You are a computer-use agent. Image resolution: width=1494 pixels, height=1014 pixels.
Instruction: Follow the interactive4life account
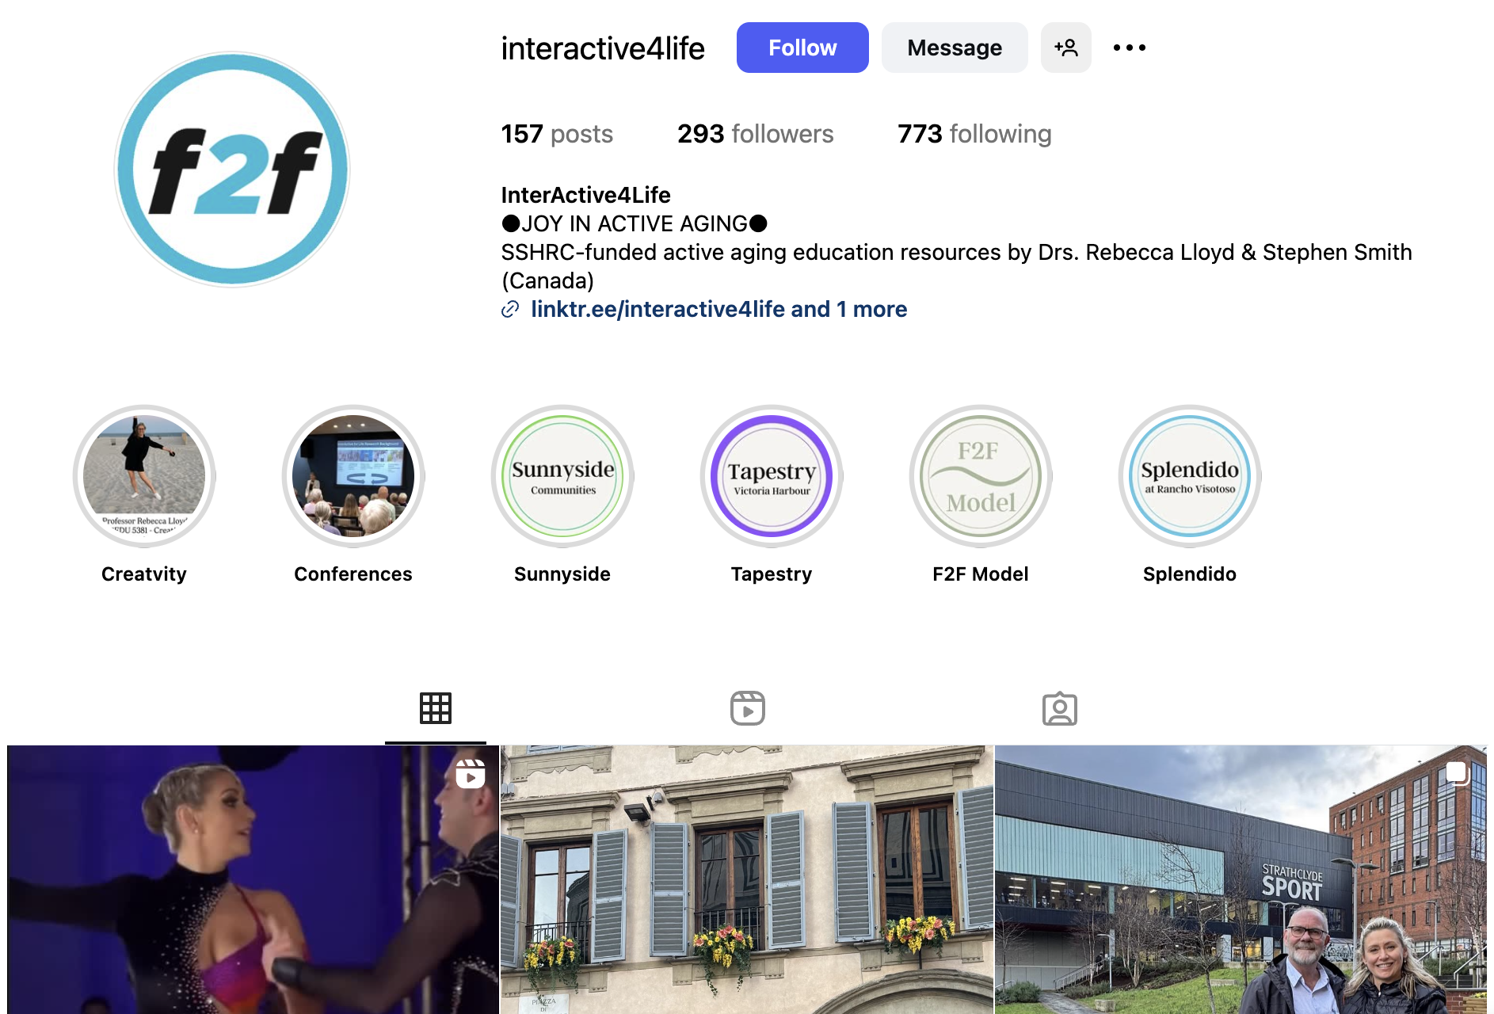click(x=802, y=48)
